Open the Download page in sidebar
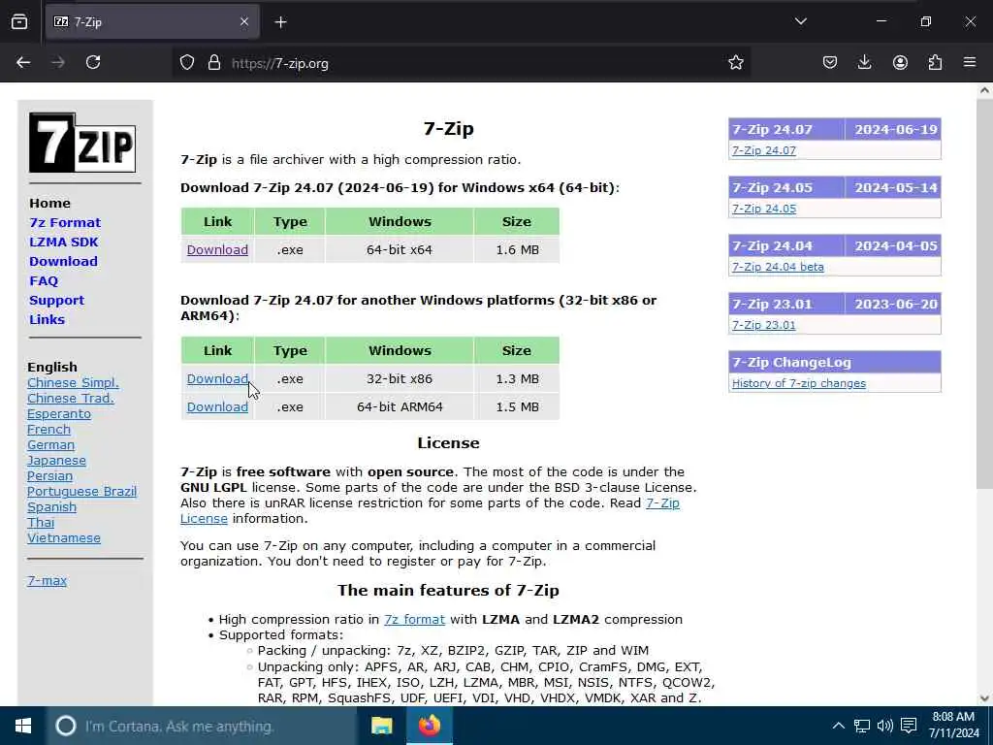 [63, 262]
